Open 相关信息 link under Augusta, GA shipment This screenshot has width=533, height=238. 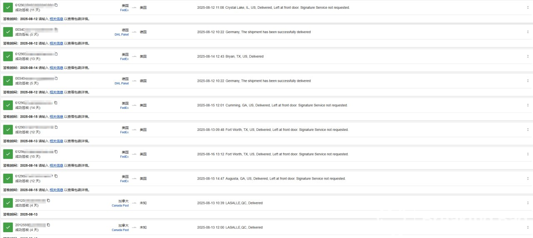[57, 190]
